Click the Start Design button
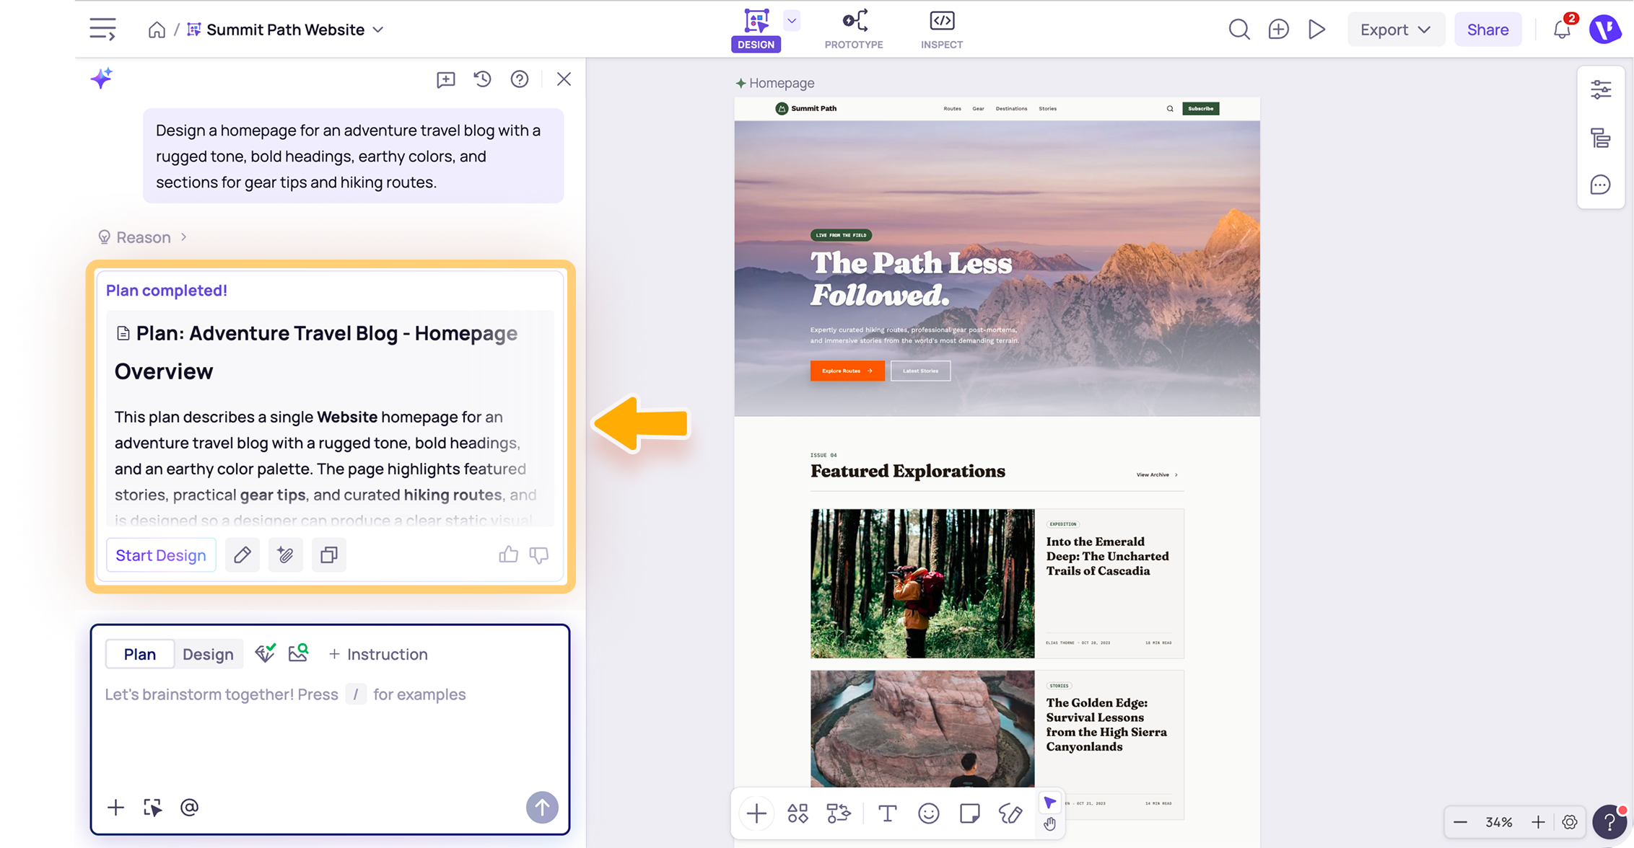 [x=161, y=555]
